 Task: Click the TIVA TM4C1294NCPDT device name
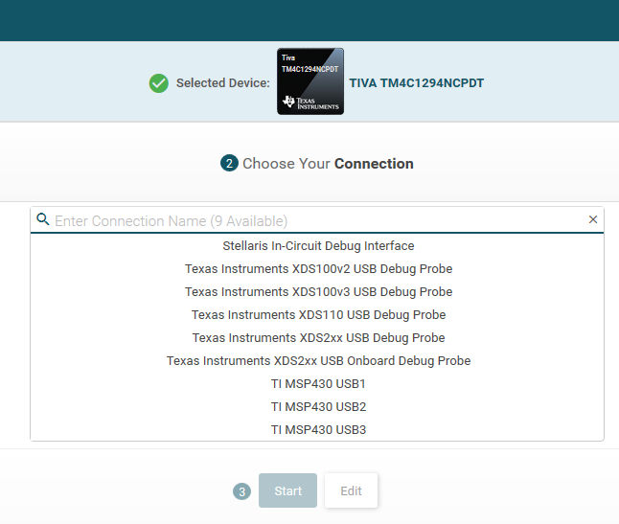[417, 82]
